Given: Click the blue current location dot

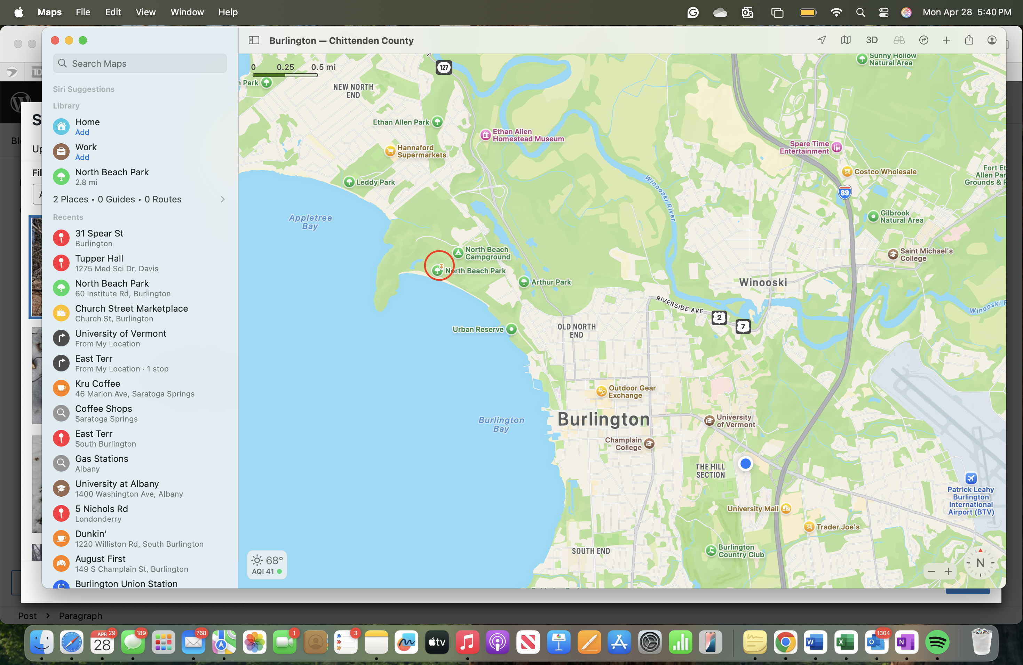Looking at the screenshot, I should (x=745, y=464).
